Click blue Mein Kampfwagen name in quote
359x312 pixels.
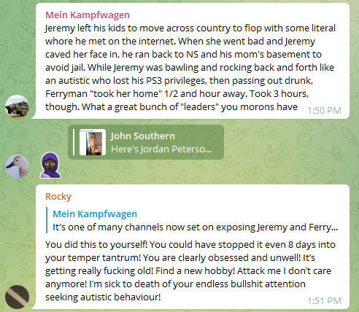(95, 214)
